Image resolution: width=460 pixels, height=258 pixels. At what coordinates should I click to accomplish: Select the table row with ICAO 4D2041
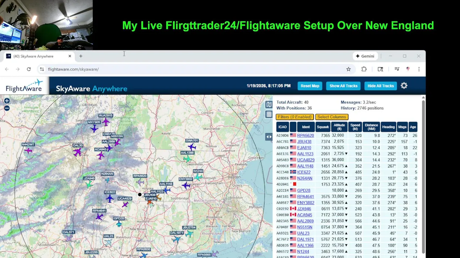coord(347,184)
